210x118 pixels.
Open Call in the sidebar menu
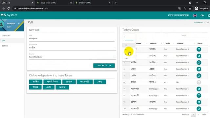pos(4,41)
